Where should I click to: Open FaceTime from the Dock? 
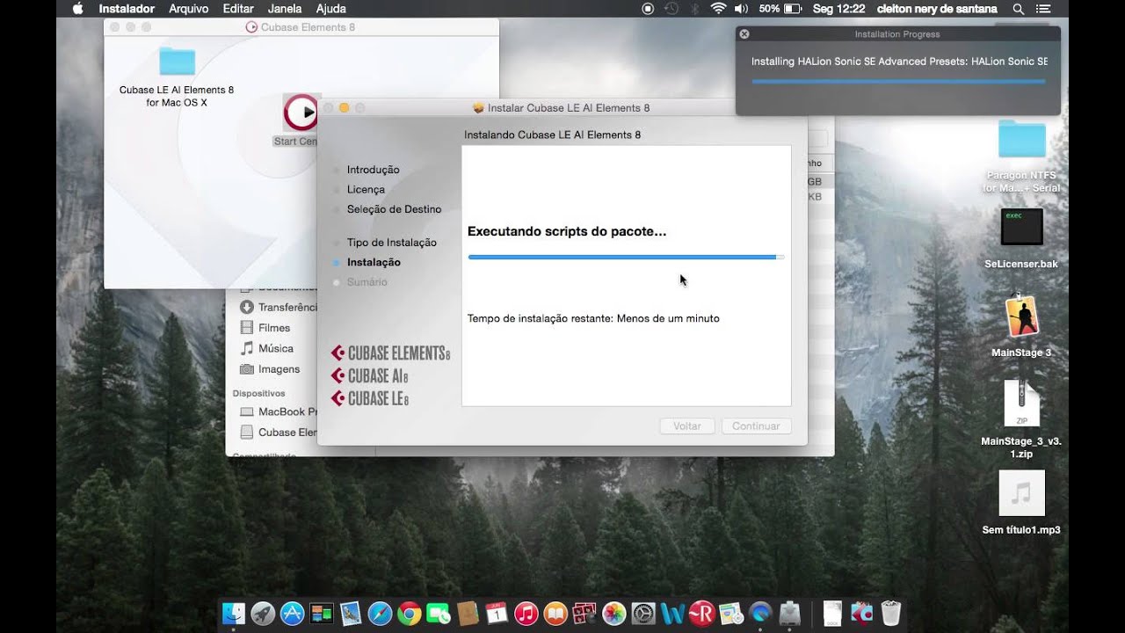[x=438, y=613]
